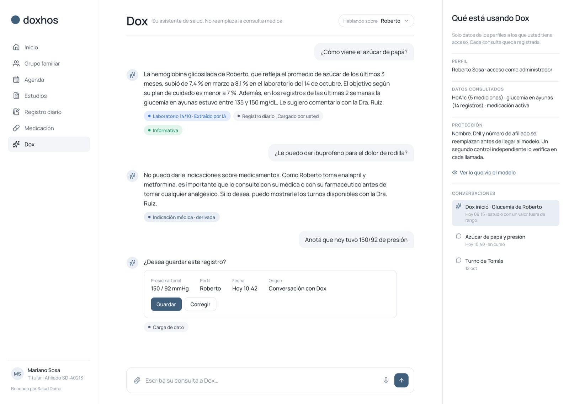Click the Estudios document icon
Screen dimensions: 569x404
tap(16, 96)
